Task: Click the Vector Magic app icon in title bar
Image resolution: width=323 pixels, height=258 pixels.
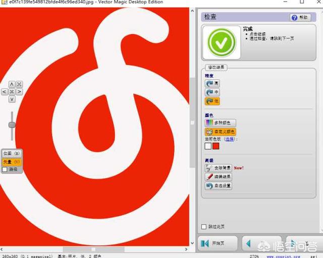Action: (x=4, y=2)
